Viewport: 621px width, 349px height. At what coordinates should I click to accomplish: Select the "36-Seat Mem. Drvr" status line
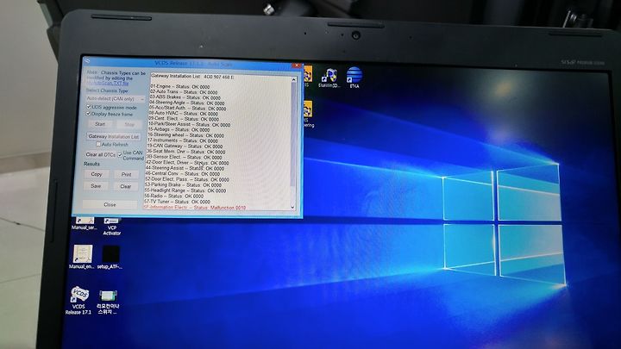click(185, 152)
